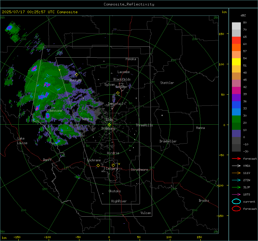The width and height of the screenshot is (258, 241).
Task: Click the isolated blue storm cell at top-left
Action: click(9, 28)
